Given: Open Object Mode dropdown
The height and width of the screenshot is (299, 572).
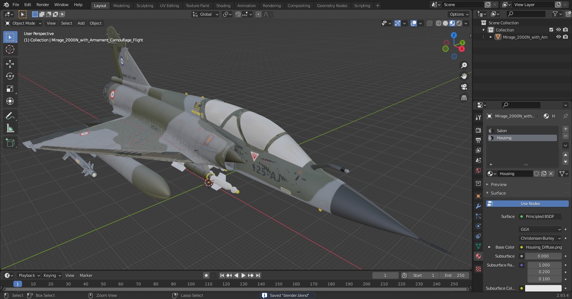Looking at the screenshot, I should (23, 23).
